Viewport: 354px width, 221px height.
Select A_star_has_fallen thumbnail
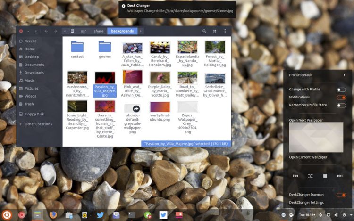[133, 48]
